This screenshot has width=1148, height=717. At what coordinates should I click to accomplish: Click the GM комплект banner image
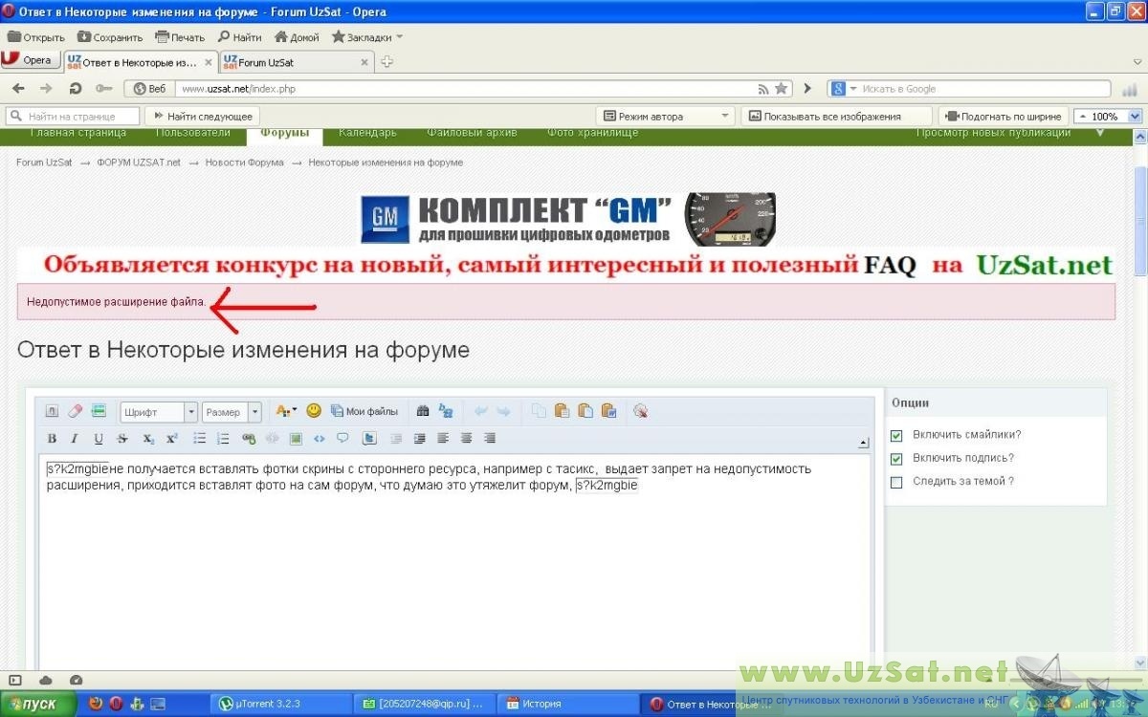point(568,219)
